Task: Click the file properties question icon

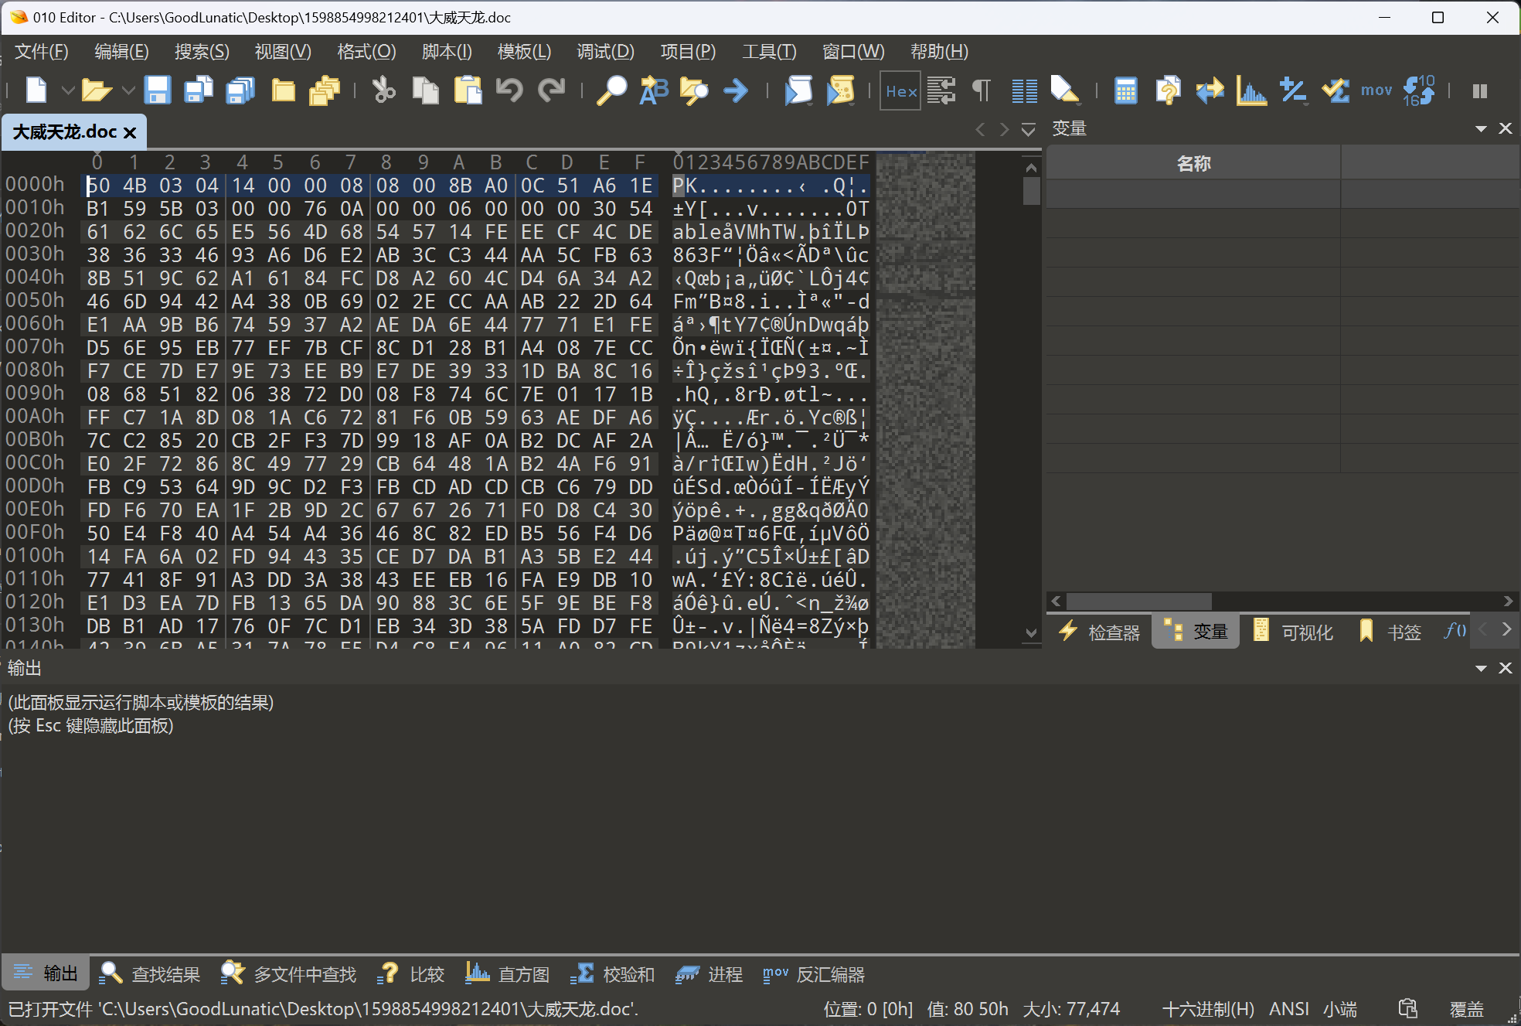Action: 1168,90
